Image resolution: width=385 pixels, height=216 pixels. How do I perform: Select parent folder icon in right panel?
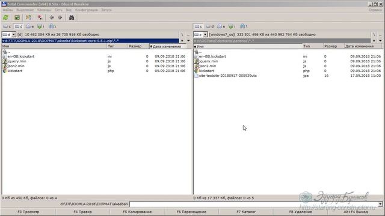(x=196, y=52)
